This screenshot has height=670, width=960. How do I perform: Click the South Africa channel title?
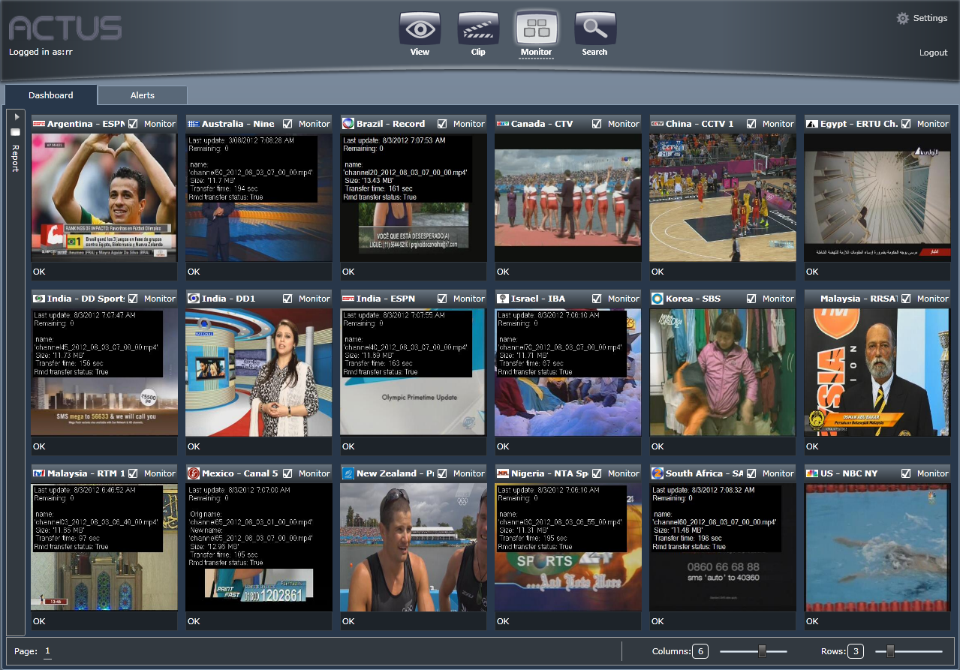click(704, 473)
